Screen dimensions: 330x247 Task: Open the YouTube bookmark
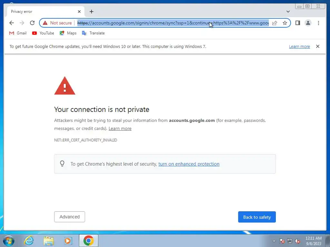(x=43, y=33)
